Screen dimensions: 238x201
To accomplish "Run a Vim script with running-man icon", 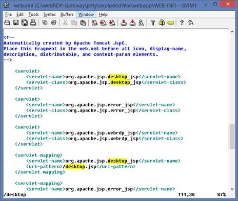I will (141, 23).
